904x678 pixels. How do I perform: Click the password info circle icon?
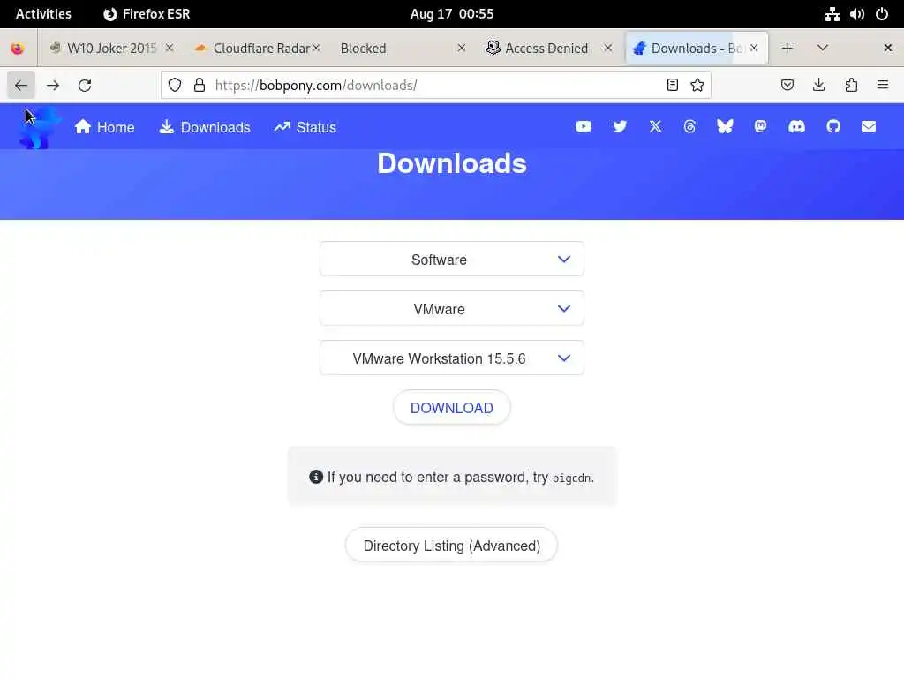click(x=316, y=477)
